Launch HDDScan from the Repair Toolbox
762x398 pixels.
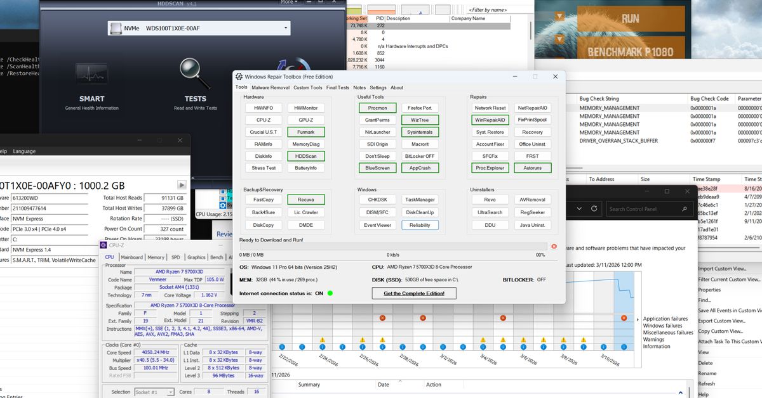(305, 156)
